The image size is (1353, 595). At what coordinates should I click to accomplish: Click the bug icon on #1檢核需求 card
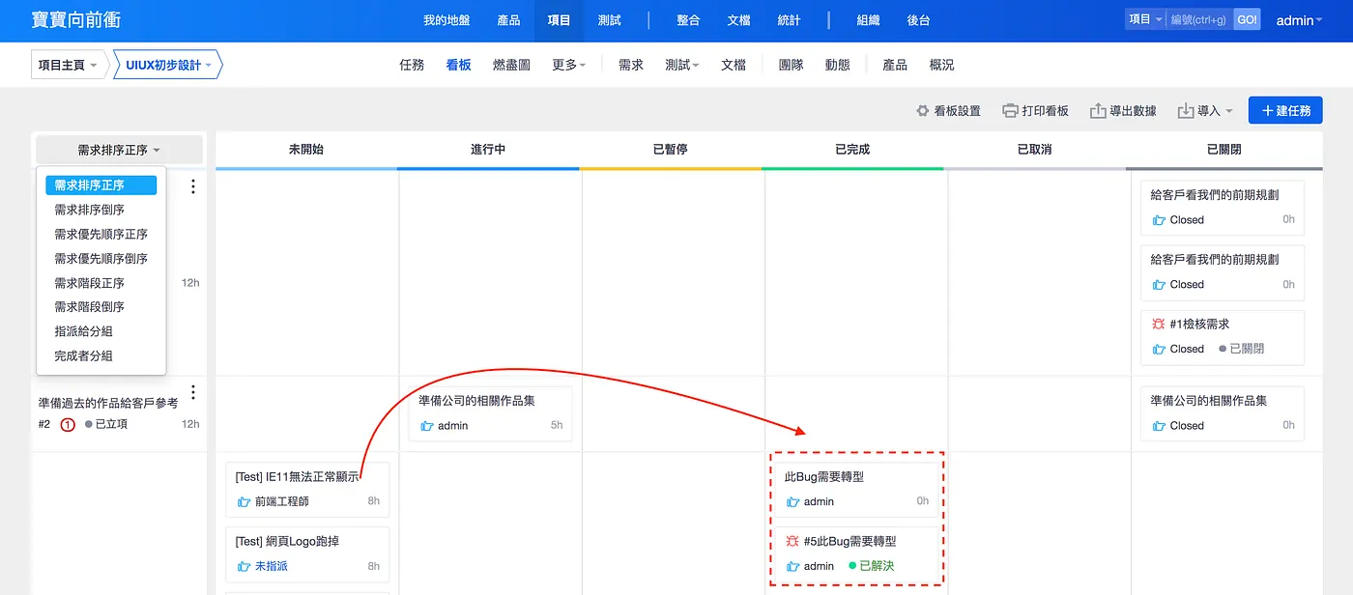[x=1159, y=324]
